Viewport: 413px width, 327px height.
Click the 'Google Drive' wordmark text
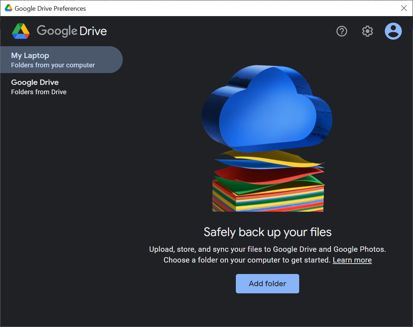click(x=72, y=31)
